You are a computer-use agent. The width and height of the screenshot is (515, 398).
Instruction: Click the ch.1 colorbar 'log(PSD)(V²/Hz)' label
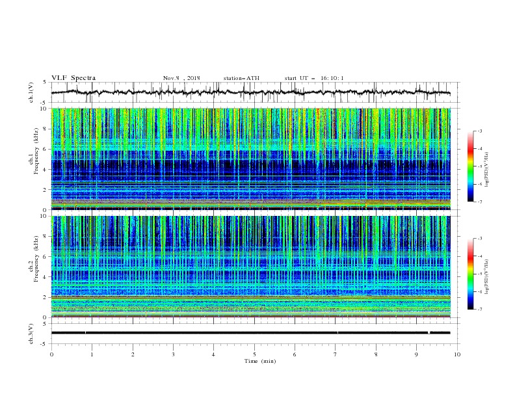pos(487,170)
